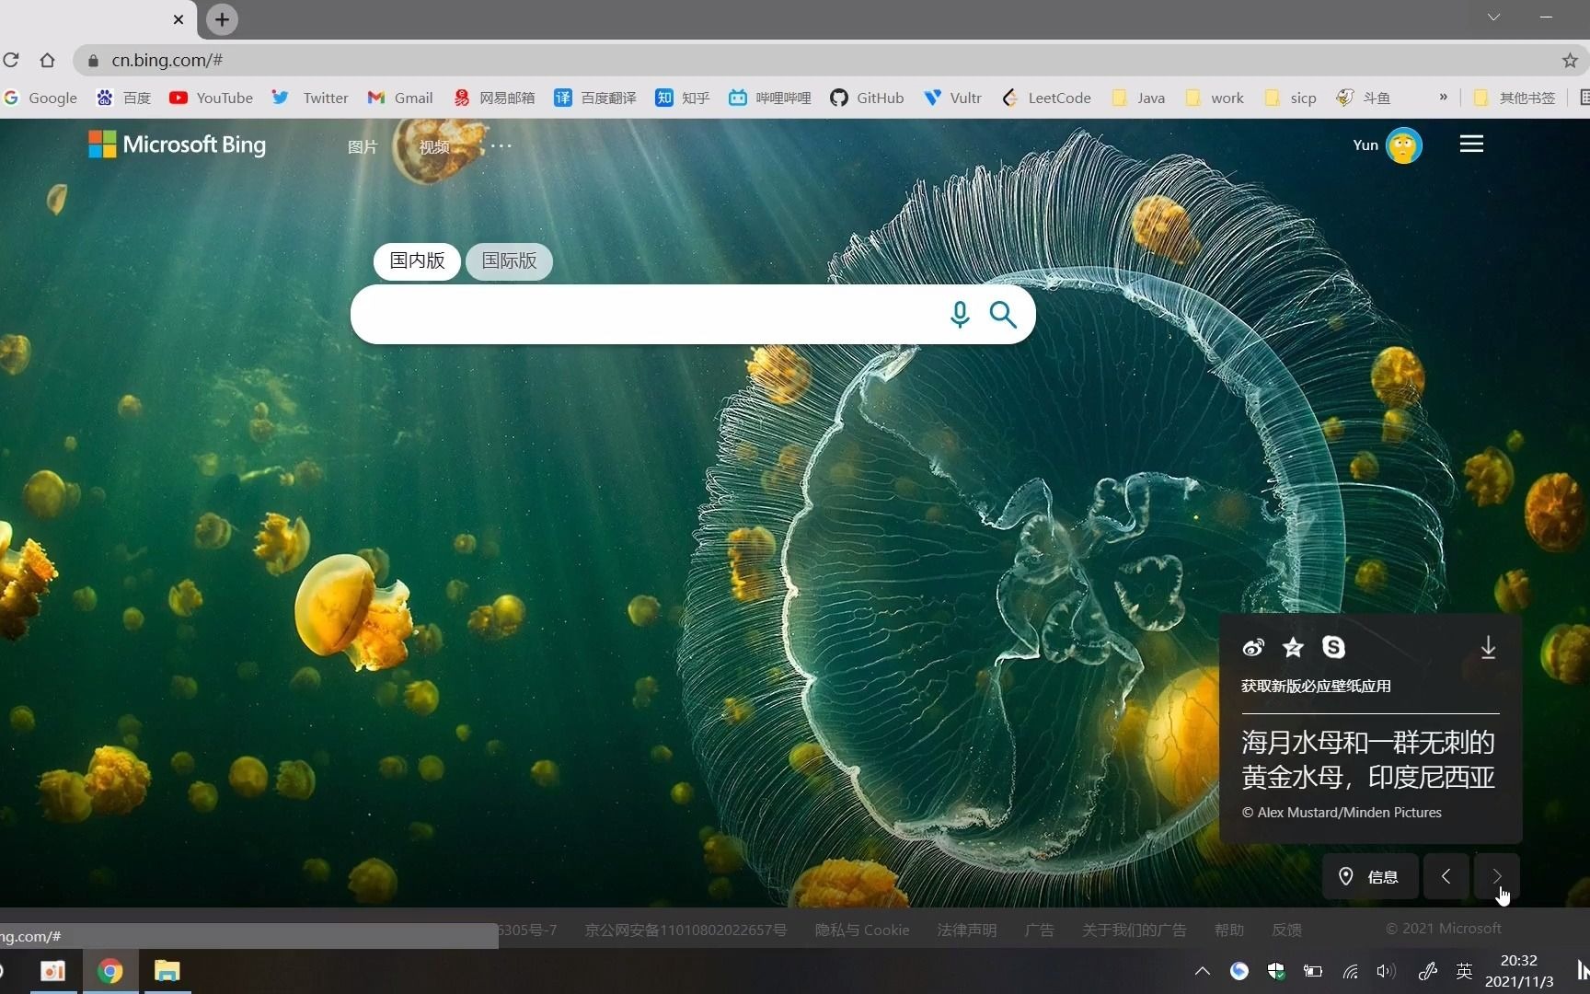This screenshot has width=1590, height=994.
Task: Open 百度 bookmark
Action: click(x=124, y=98)
